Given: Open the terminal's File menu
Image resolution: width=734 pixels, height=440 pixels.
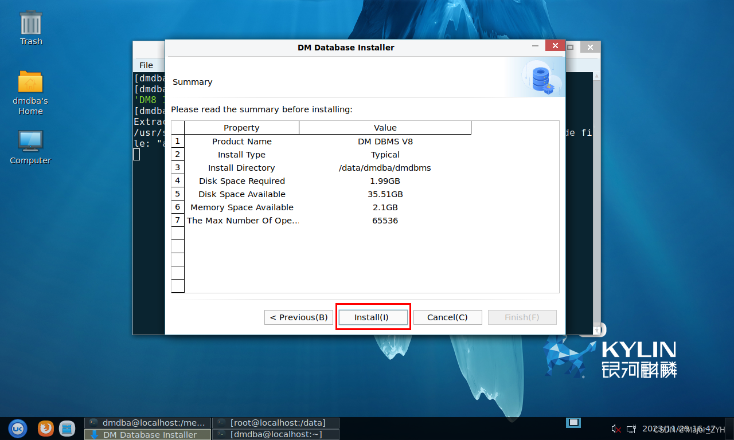Looking at the screenshot, I should (x=146, y=65).
